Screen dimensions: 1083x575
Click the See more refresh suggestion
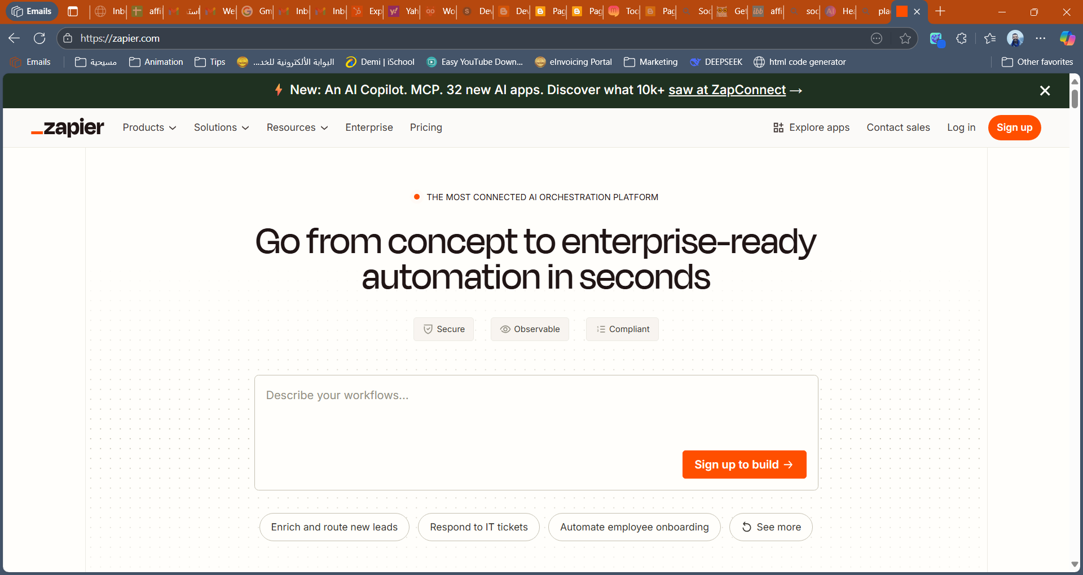pos(771,527)
